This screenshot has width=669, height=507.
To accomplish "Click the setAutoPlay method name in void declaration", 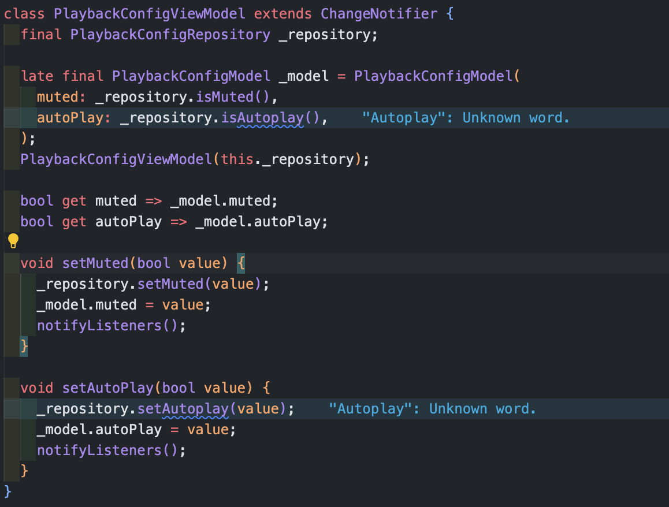I will [x=108, y=387].
